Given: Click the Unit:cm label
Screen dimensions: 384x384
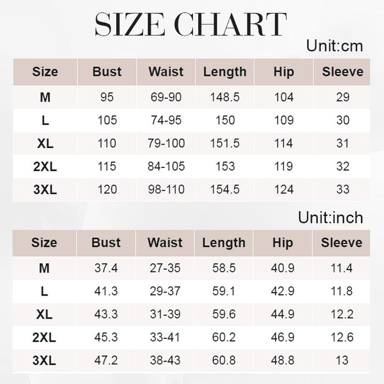Looking at the screenshot, I should click(x=334, y=46).
